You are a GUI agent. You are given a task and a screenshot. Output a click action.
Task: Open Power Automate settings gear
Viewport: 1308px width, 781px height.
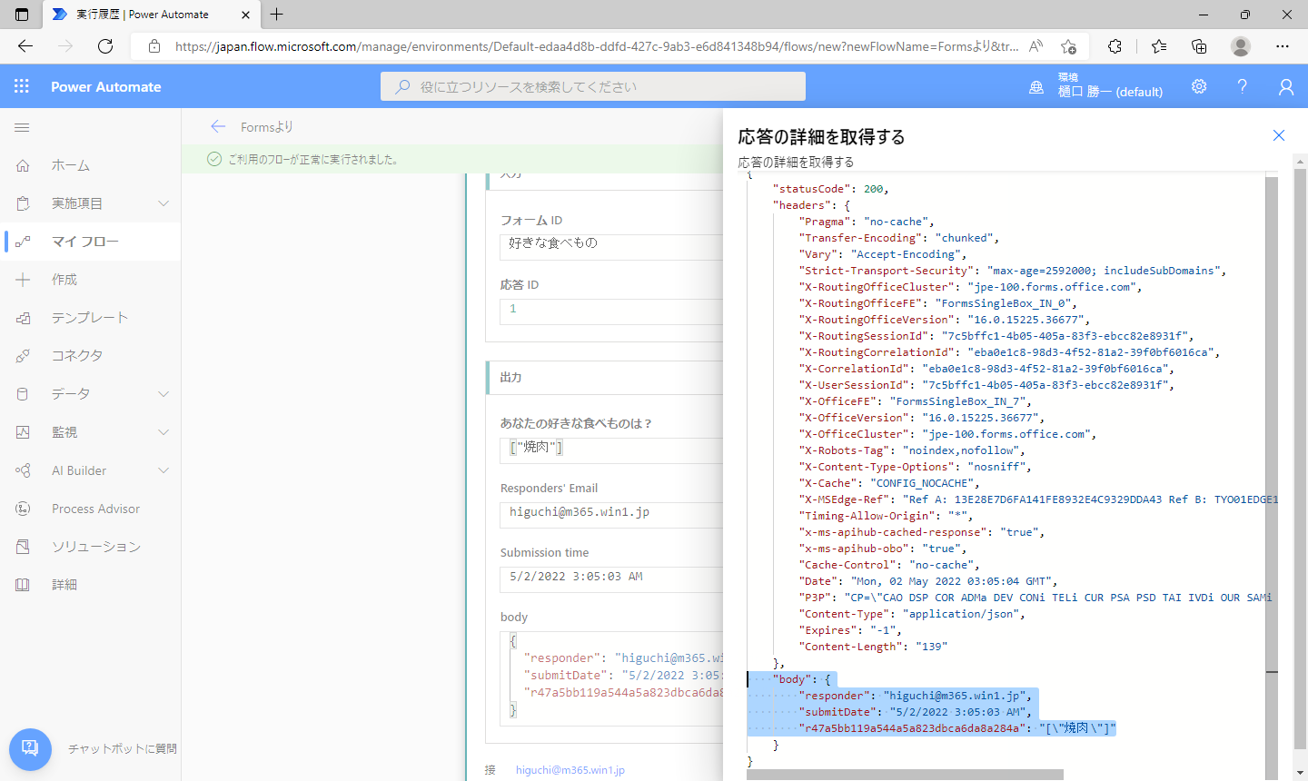tap(1199, 86)
